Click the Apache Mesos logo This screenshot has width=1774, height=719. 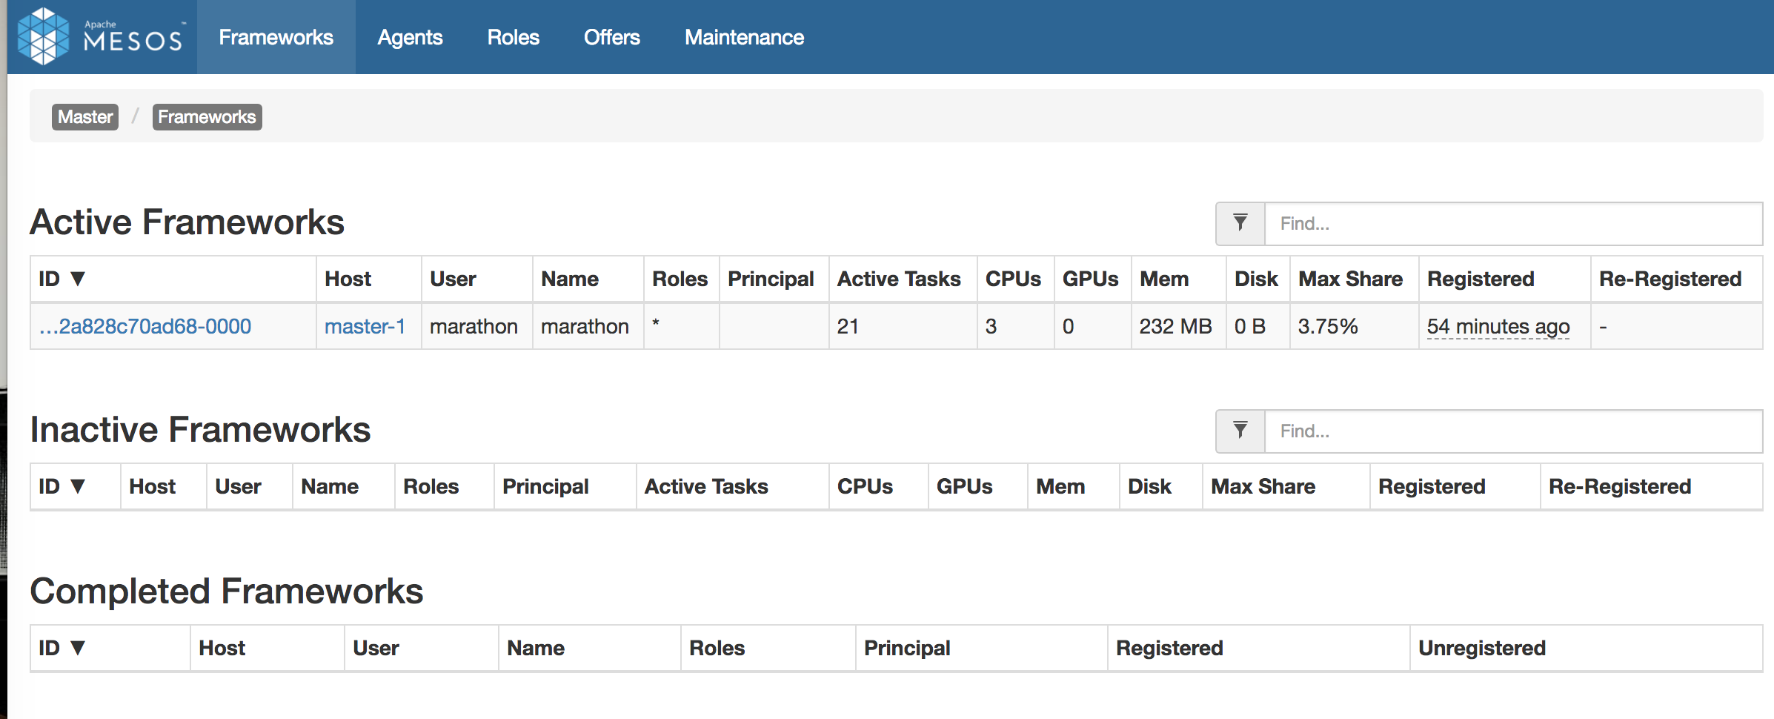pos(102,36)
